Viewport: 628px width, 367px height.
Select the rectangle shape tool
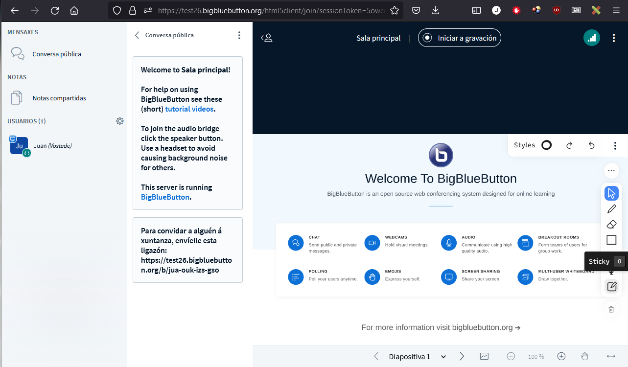tap(611, 240)
